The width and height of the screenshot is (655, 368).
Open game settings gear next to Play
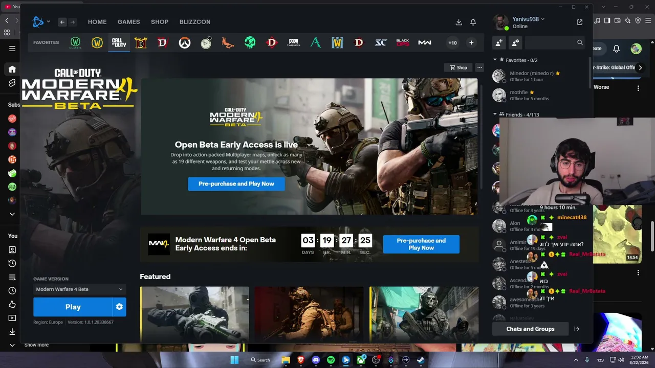119,307
